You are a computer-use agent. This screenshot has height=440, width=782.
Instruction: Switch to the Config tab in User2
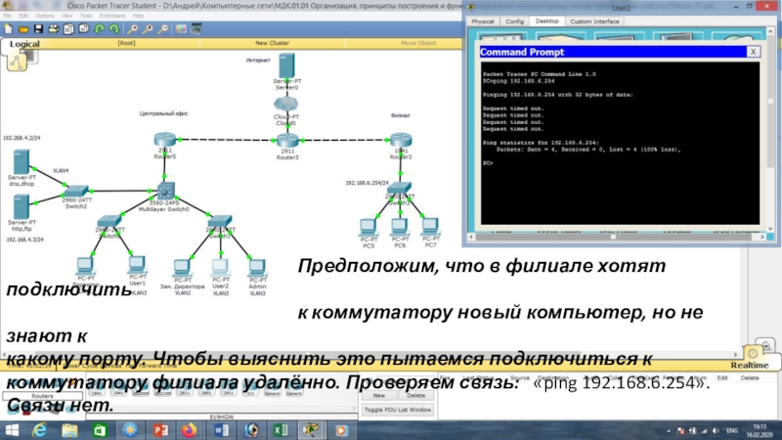click(514, 22)
